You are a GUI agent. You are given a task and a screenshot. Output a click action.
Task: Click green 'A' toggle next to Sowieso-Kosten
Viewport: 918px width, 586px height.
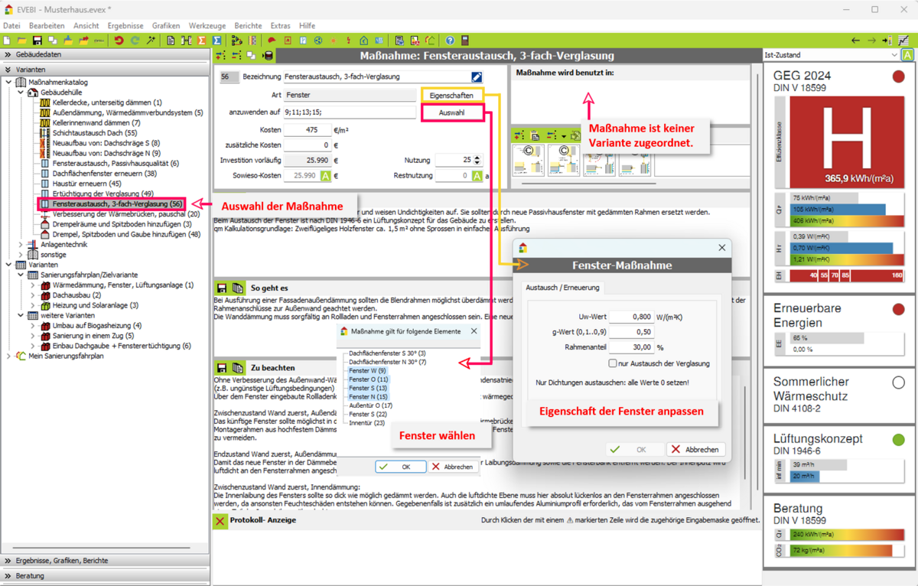pos(325,176)
